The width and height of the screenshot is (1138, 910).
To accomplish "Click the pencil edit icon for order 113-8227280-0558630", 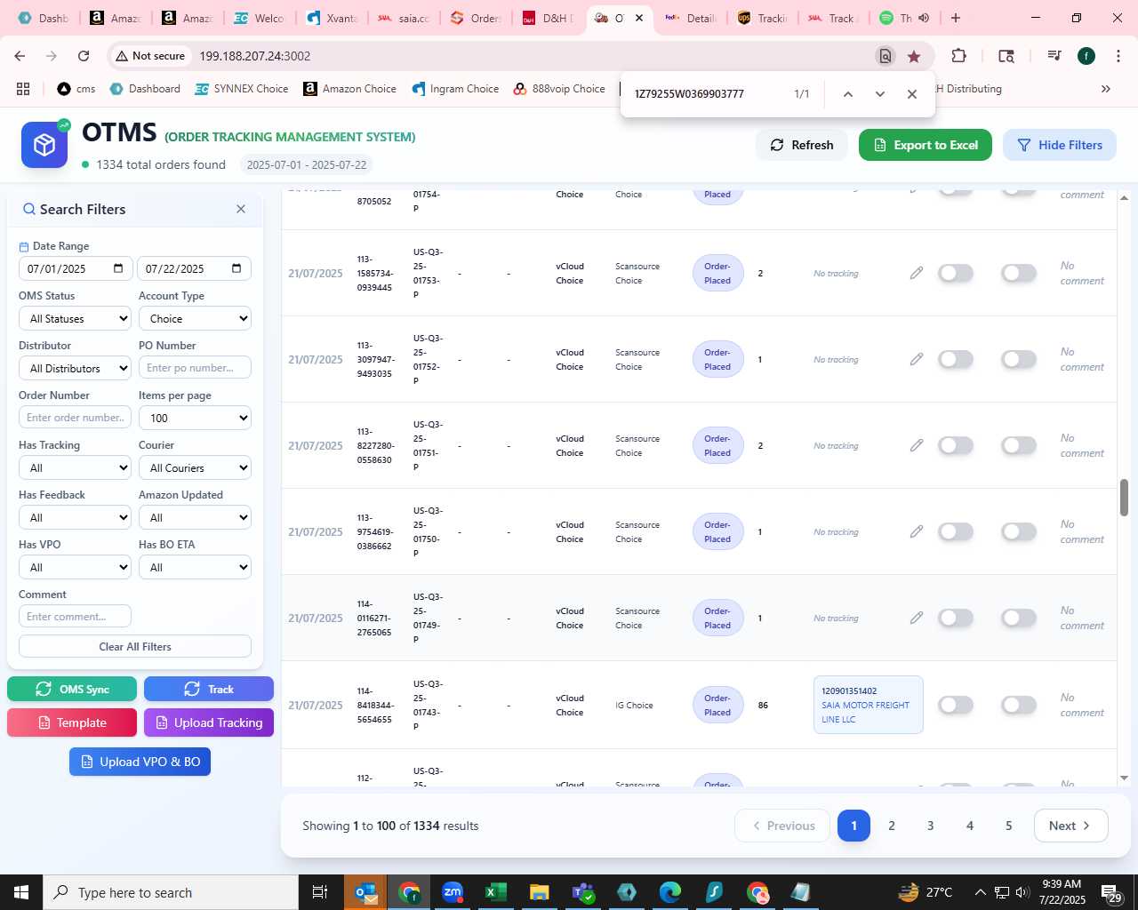I will click(917, 445).
